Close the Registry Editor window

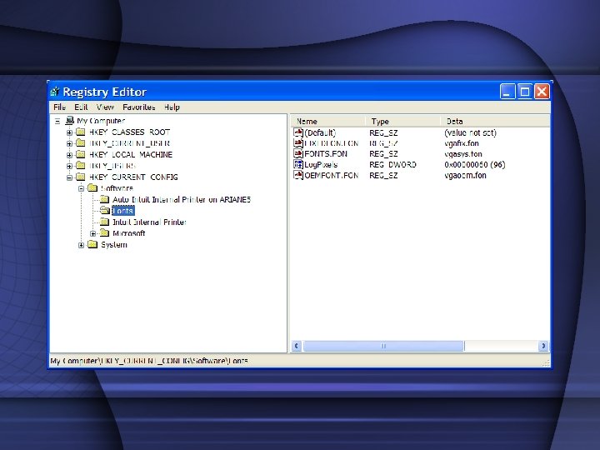(x=542, y=92)
